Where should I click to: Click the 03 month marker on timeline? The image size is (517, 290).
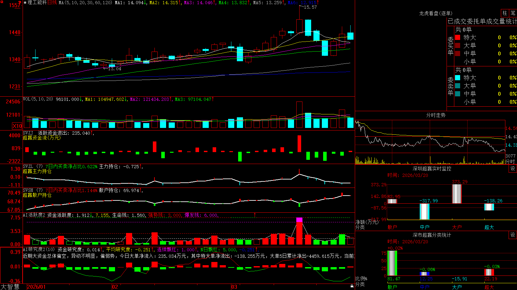tap(234, 287)
